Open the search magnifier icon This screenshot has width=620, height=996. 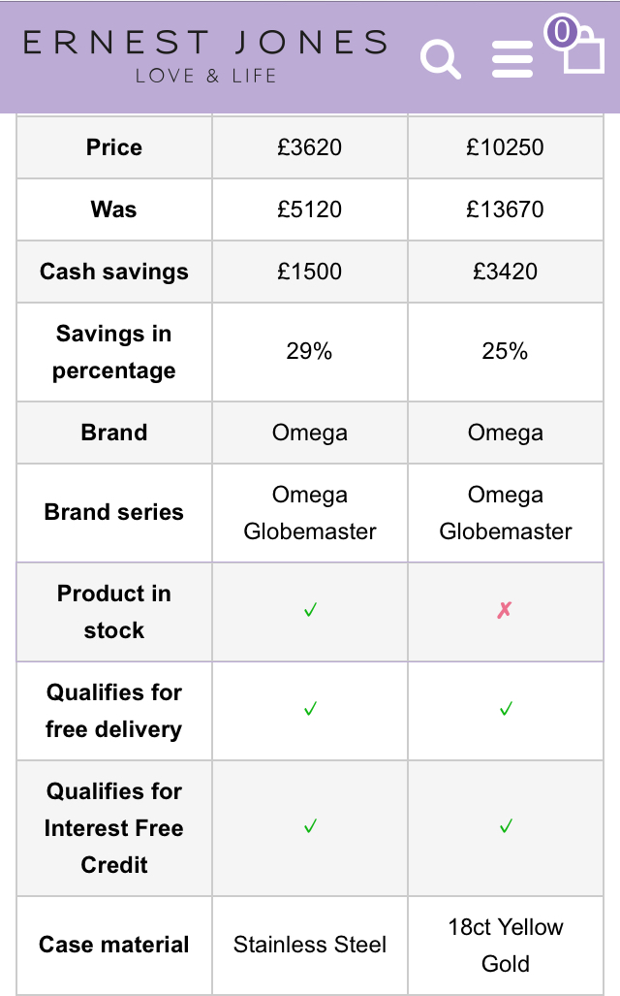[x=441, y=60]
